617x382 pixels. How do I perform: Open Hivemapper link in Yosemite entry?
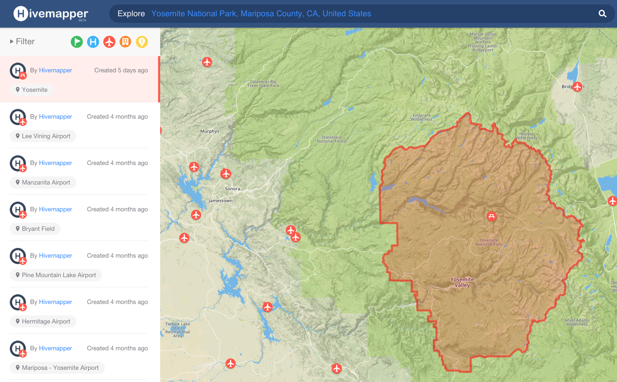pyautogui.click(x=55, y=70)
